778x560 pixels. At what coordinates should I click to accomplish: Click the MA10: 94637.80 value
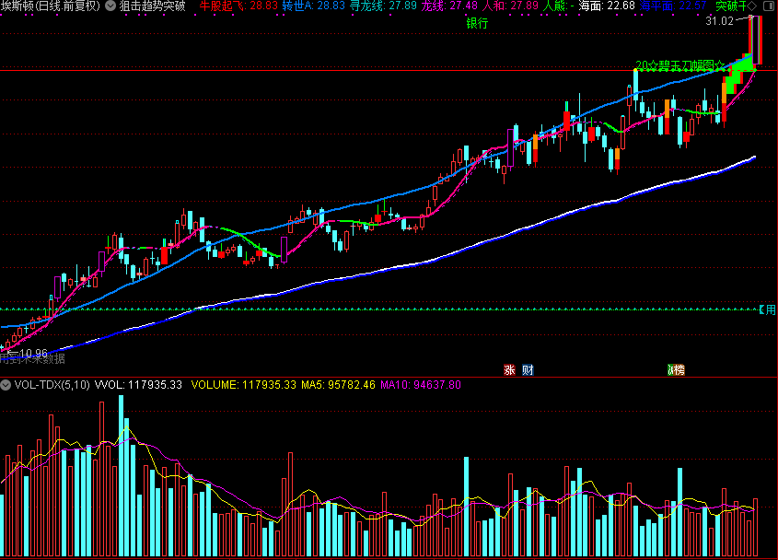tap(421, 385)
